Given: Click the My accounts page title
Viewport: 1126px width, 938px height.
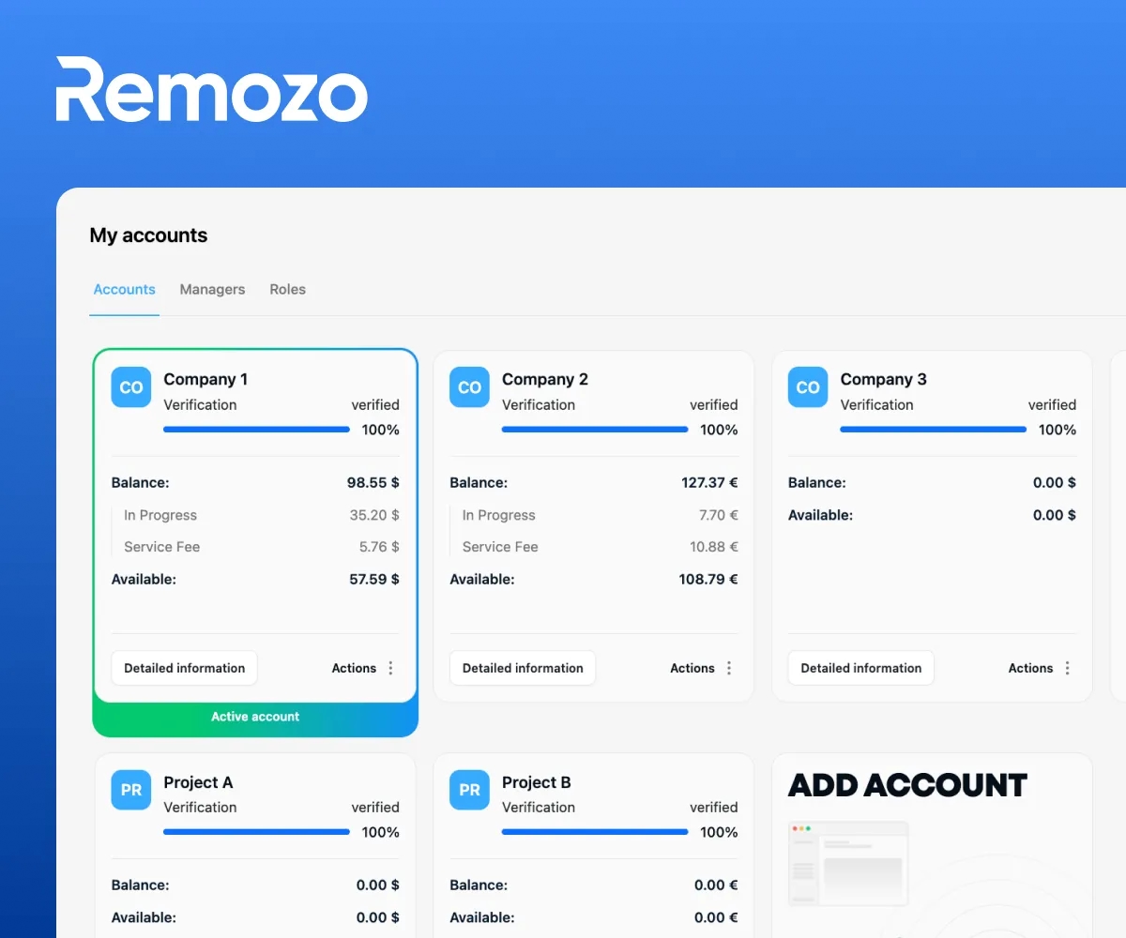Looking at the screenshot, I should 148,235.
